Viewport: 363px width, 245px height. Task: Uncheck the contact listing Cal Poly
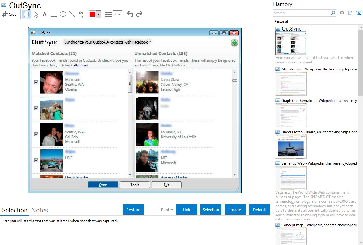click(x=36, y=134)
